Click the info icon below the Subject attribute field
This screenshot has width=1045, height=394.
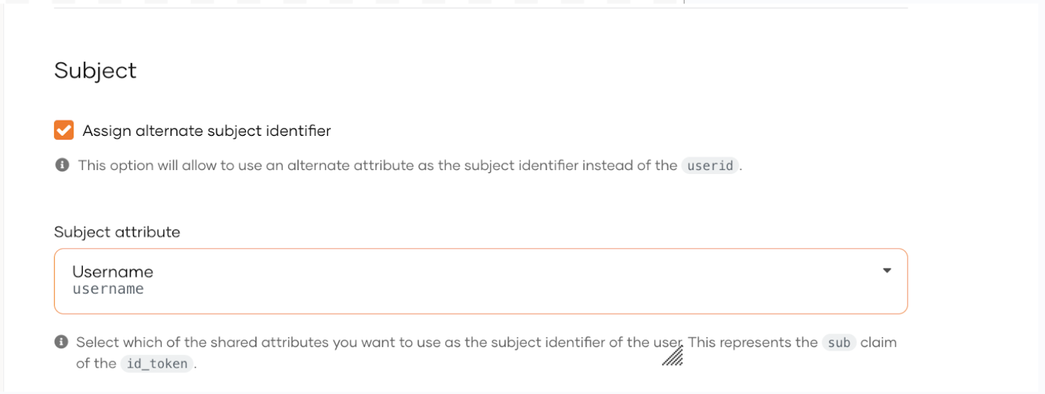[x=62, y=341]
